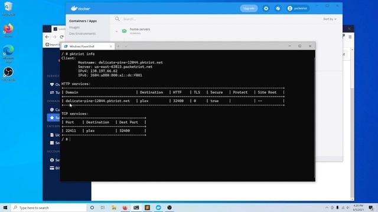This screenshot has width=378, height=212.
Task: Switch to Firefox on the taskbar
Action: [x=125, y=208]
